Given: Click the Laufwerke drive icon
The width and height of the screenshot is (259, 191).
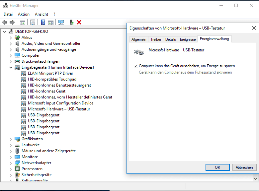Looking at the screenshot, I should 17,146.
